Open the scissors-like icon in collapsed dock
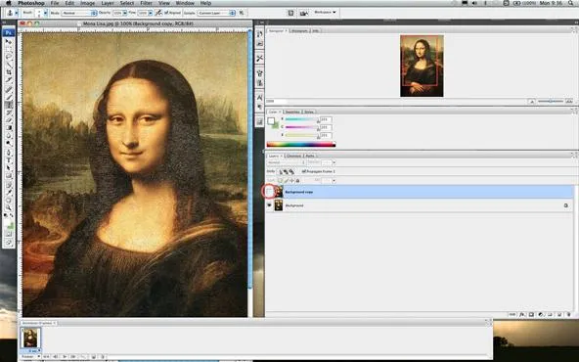 259,58
